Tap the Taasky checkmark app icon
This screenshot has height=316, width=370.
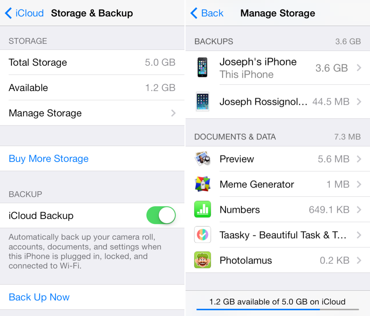(202, 235)
